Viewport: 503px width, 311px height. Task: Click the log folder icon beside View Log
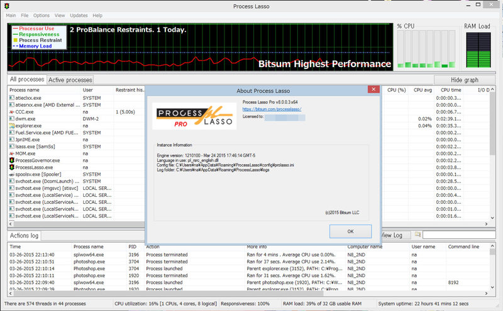pyautogui.click(x=417, y=235)
